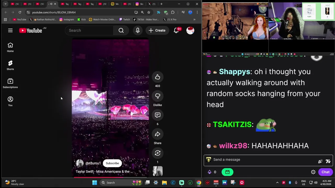Open the (1) X Pro bookmark
This screenshot has height=188, width=335.
(170, 20)
